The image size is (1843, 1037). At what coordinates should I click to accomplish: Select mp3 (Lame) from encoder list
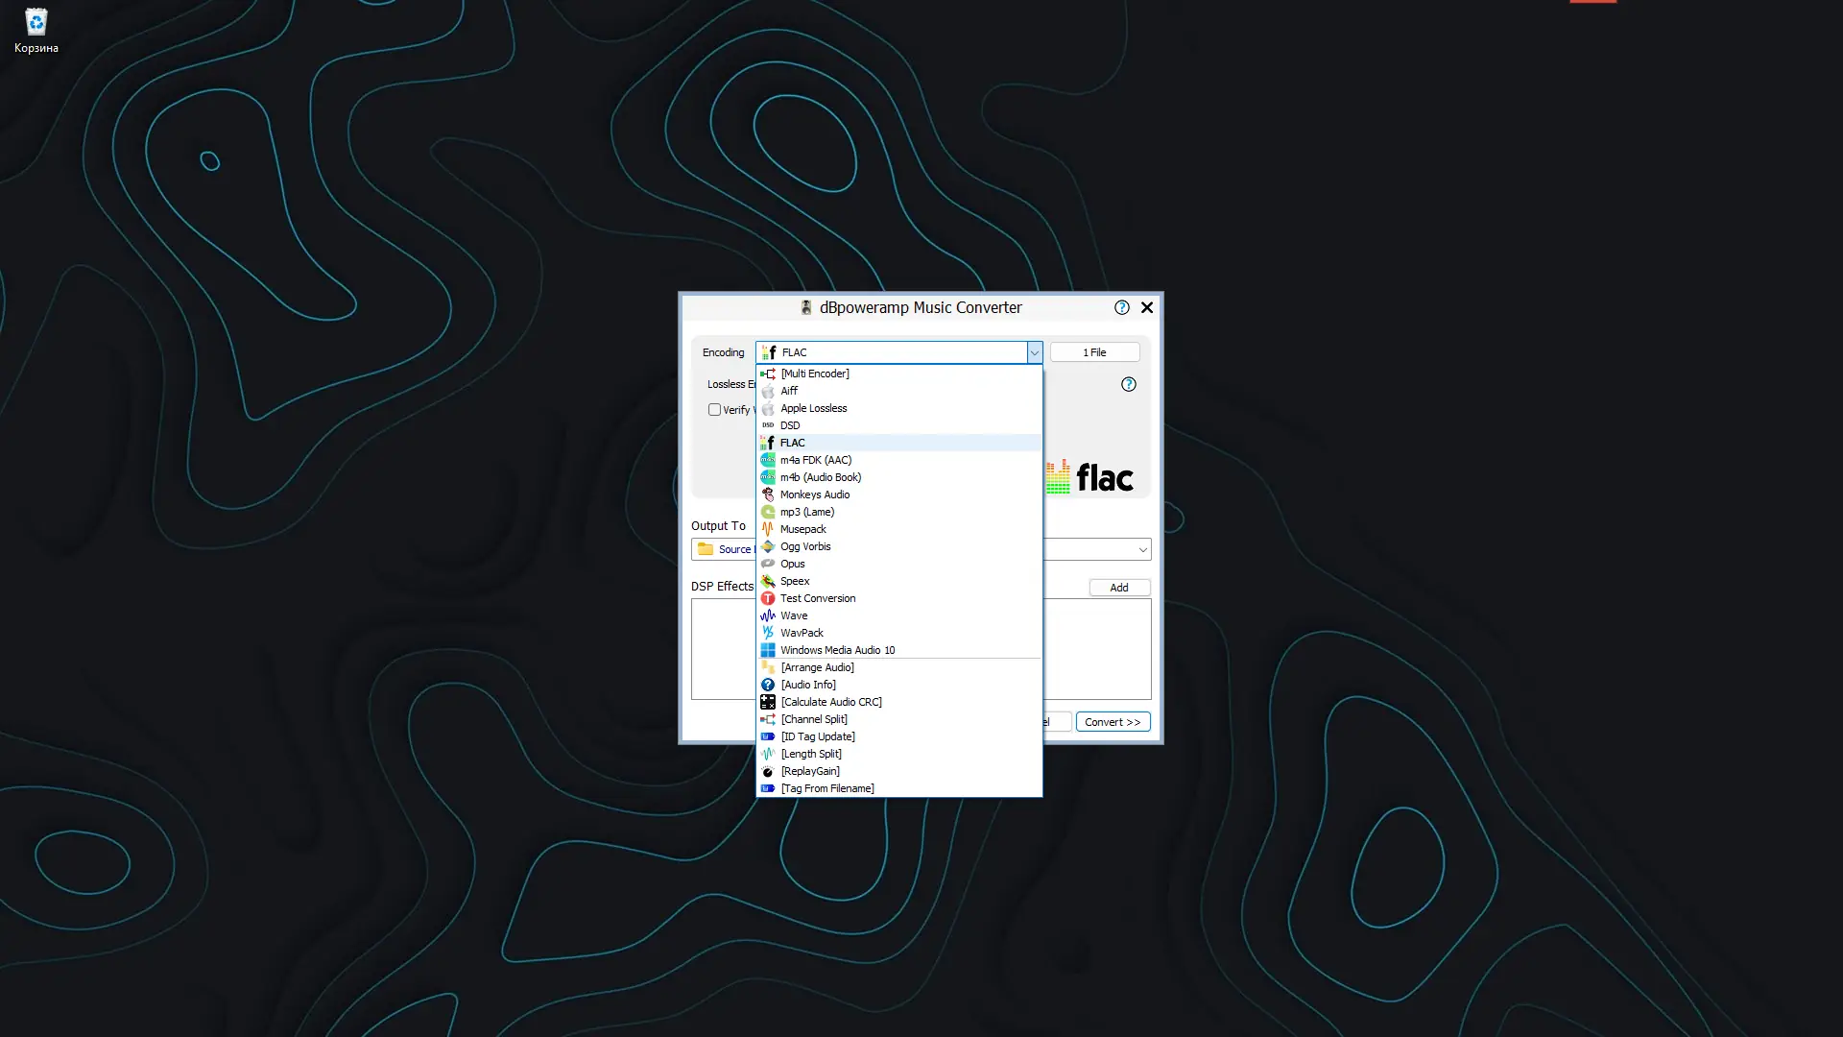(x=806, y=512)
